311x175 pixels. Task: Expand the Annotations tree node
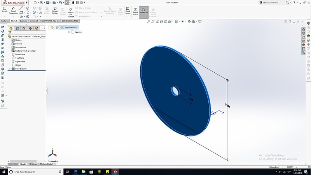click(9, 47)
